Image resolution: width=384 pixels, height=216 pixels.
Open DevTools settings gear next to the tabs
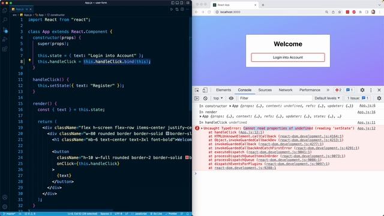(x=362, y=90)
